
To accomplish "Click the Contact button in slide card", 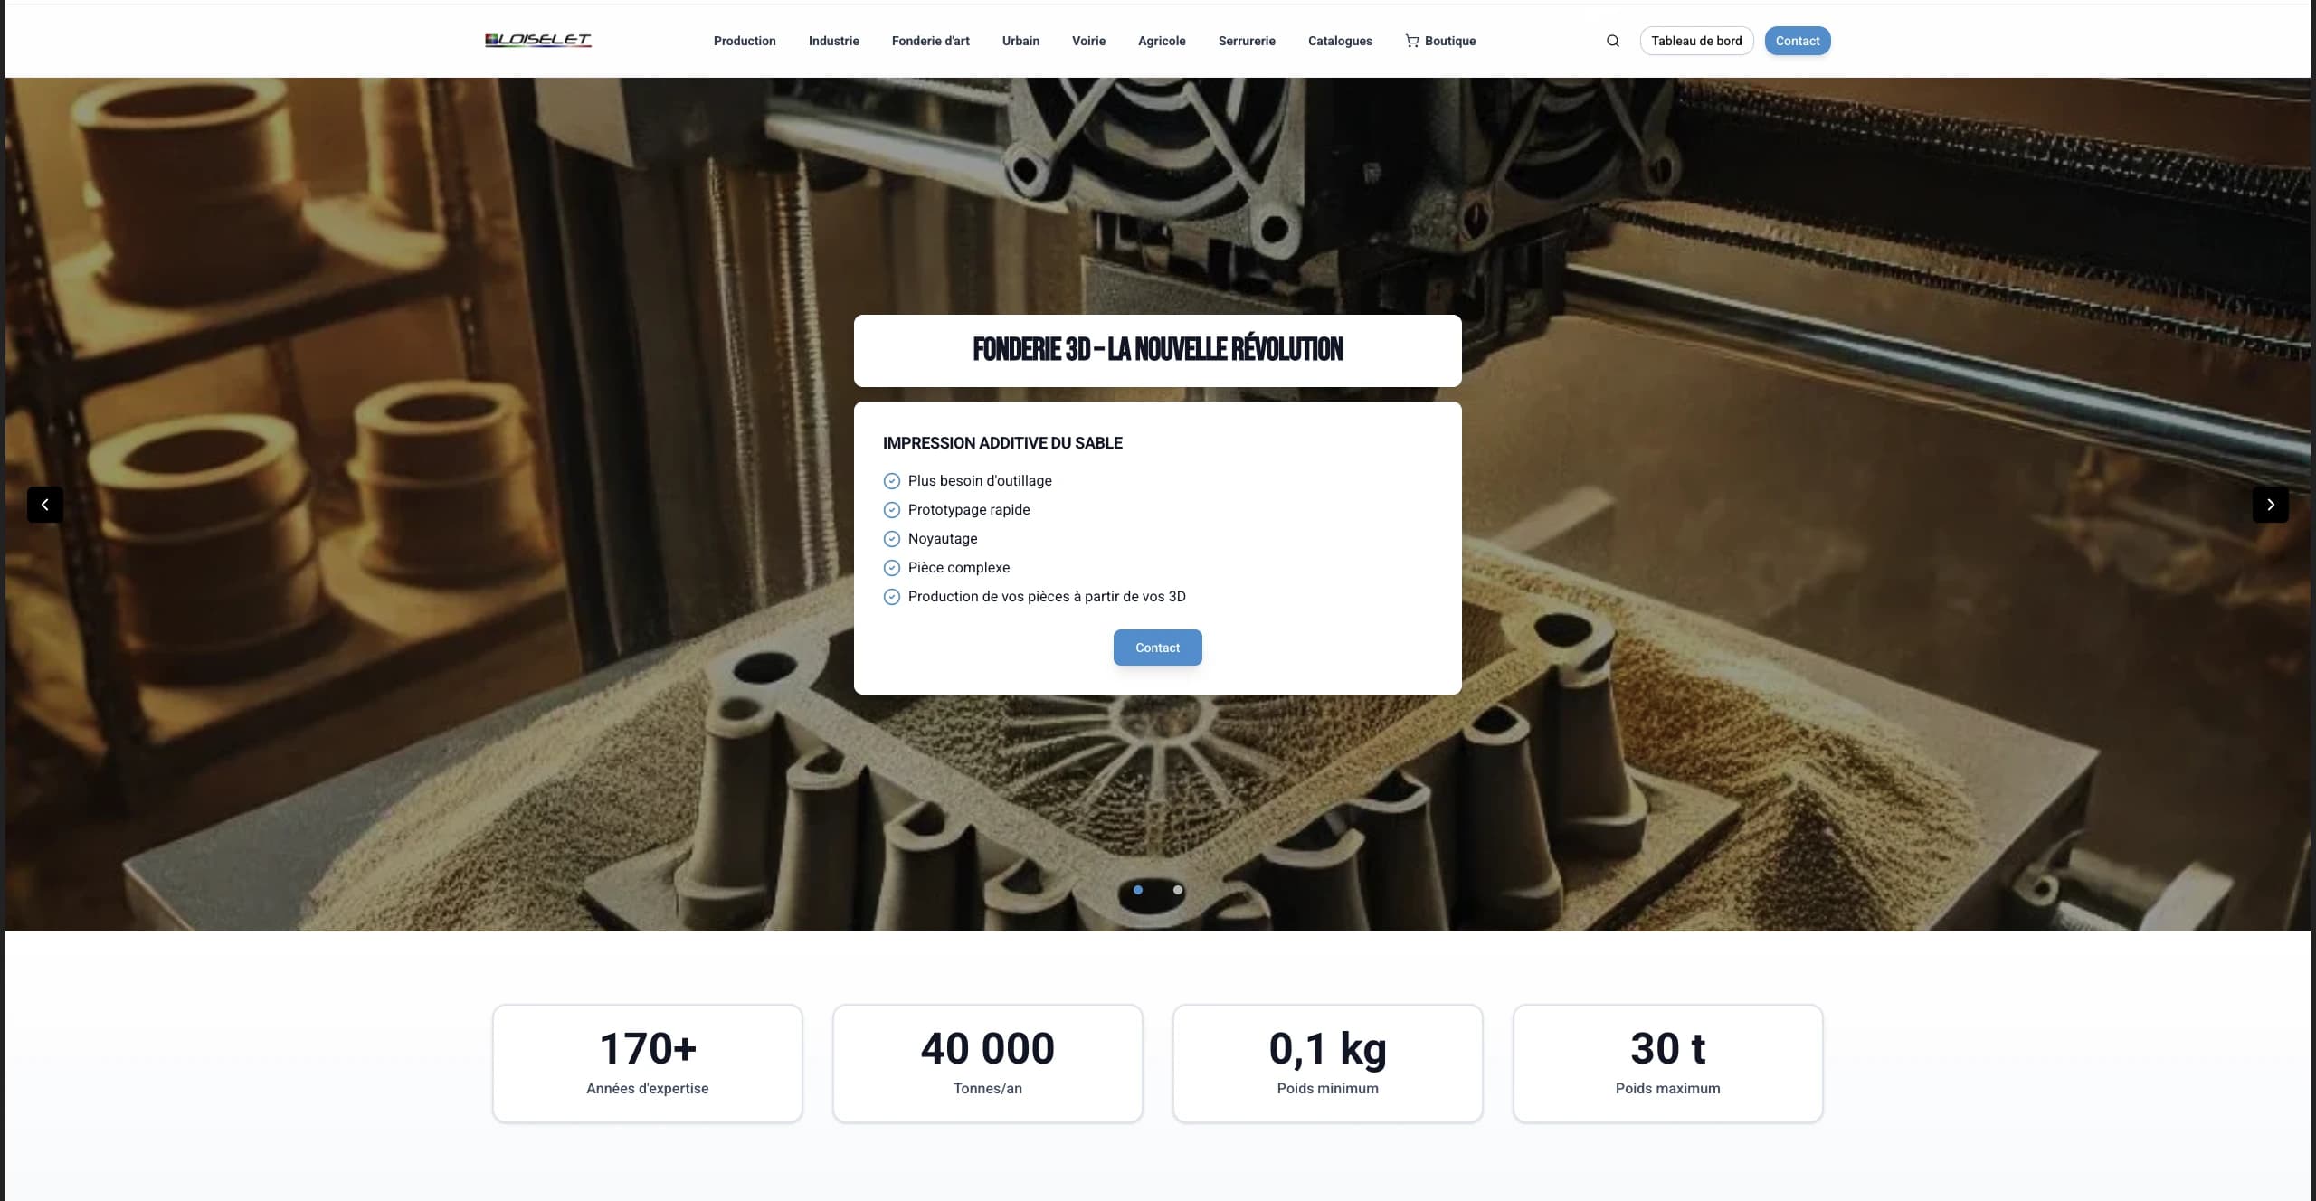I will tap(1157, 648).
